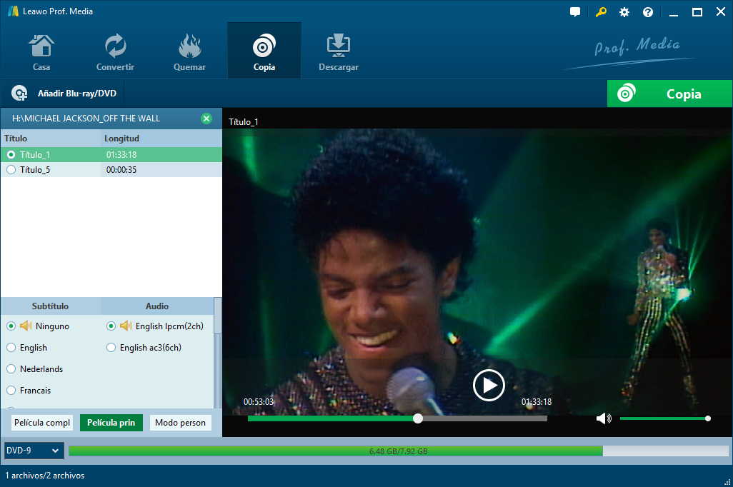Play the video preview
This screenshot has height=487, width=733.
[489, 386]
